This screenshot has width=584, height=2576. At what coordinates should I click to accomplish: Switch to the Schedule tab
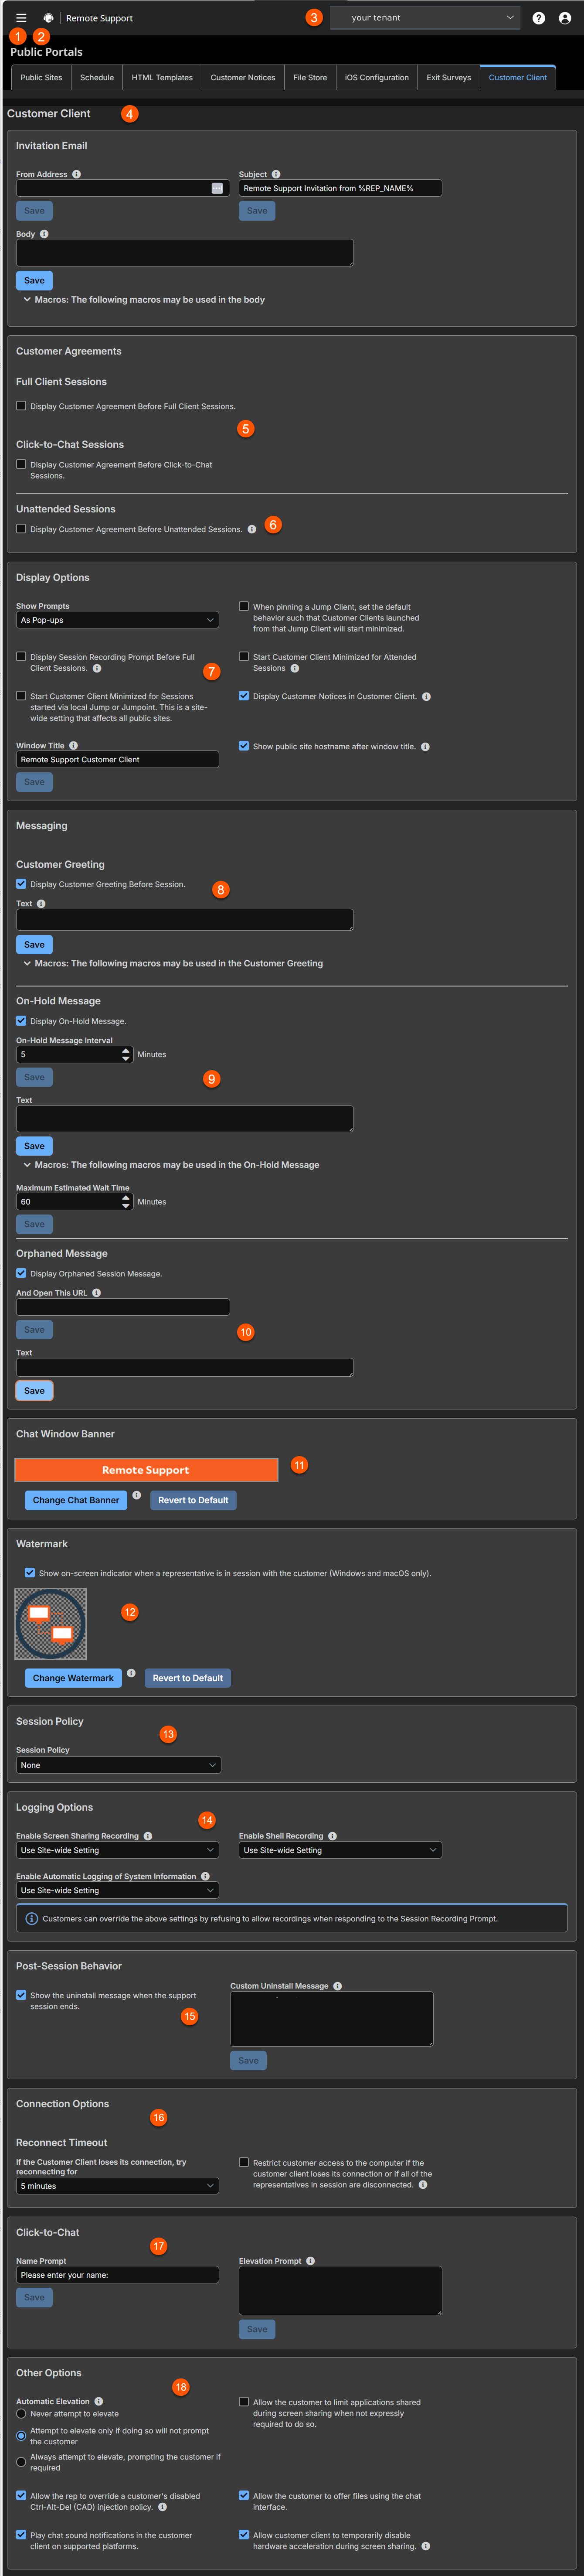97,77
